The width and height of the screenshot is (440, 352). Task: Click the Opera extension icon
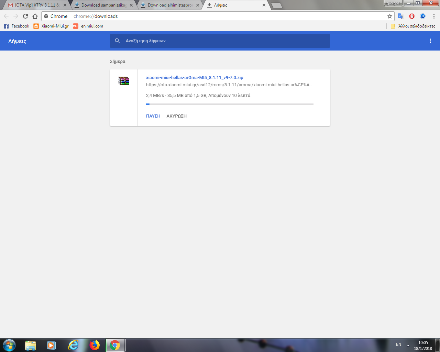point(412,16)
